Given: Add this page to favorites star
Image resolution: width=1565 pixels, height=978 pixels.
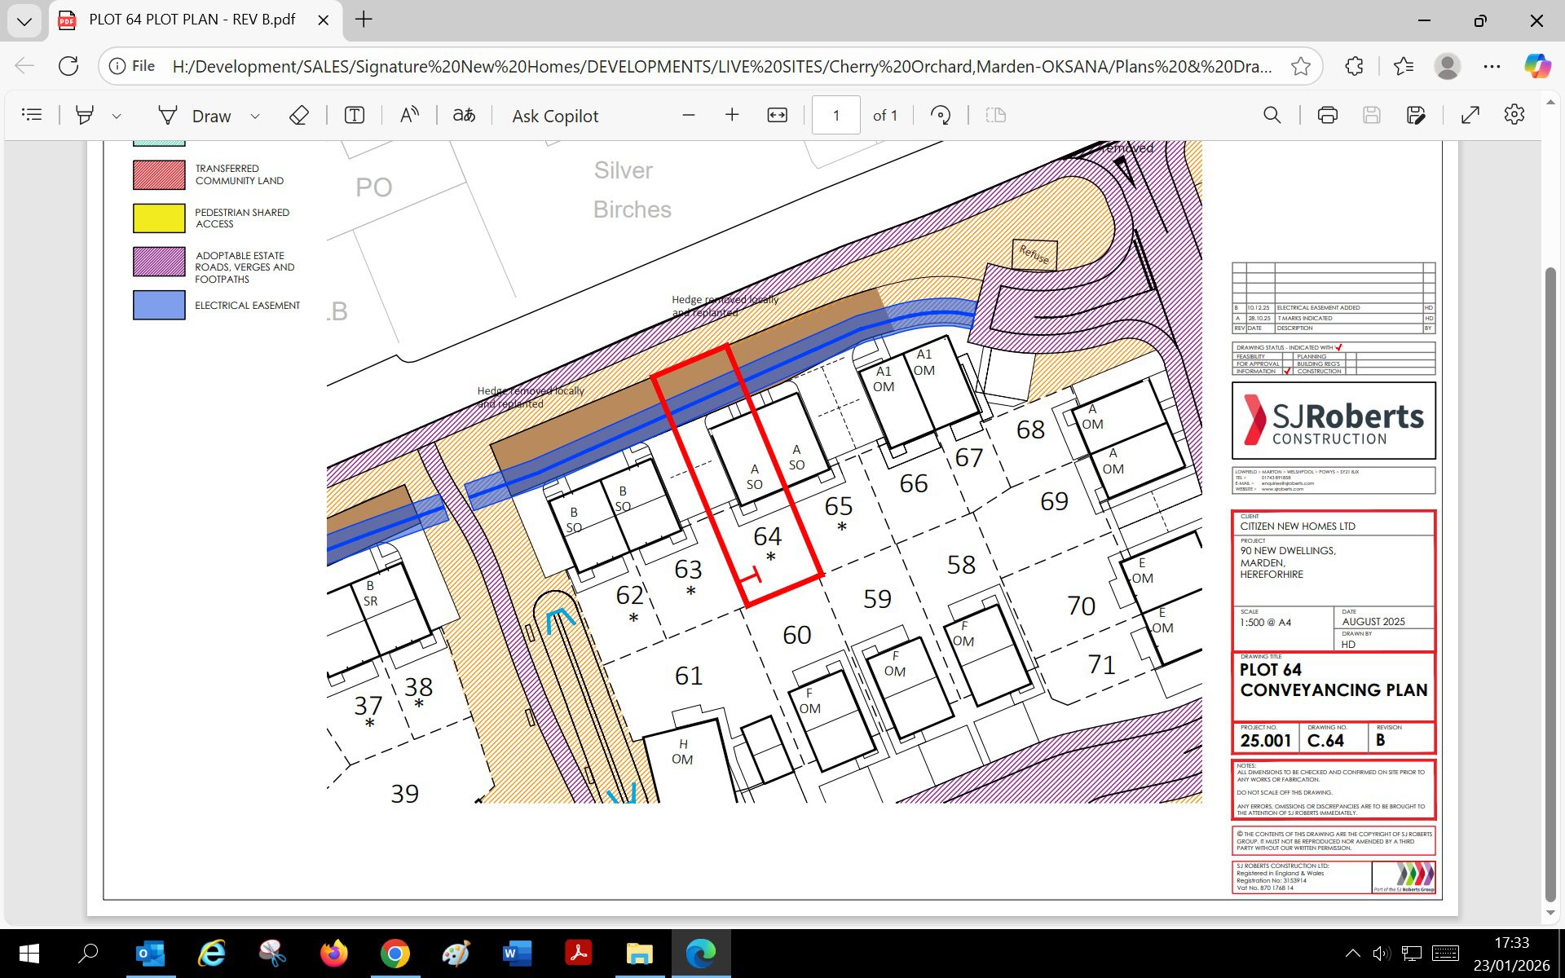Looking at the screenshot, I should (1300, 66).
